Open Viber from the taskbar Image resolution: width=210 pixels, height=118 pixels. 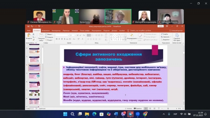(x=123, y=114)
